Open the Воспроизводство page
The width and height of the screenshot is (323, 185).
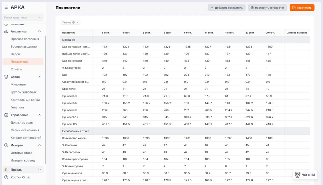pos(24,47)
